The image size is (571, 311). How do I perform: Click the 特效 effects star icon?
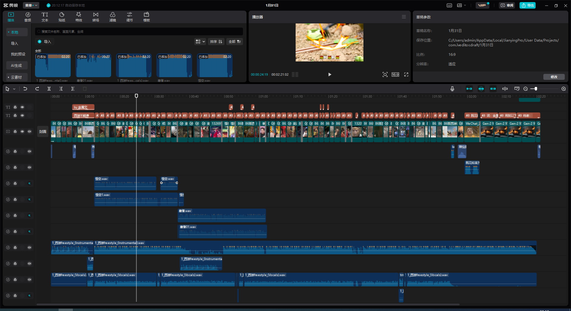79,15
